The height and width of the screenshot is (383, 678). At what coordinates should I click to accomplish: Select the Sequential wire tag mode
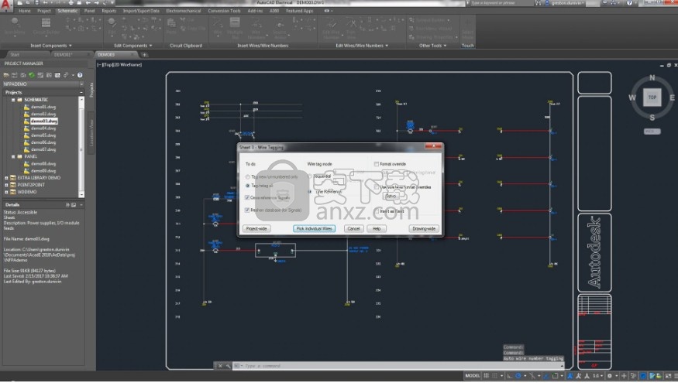pos(310,176)
